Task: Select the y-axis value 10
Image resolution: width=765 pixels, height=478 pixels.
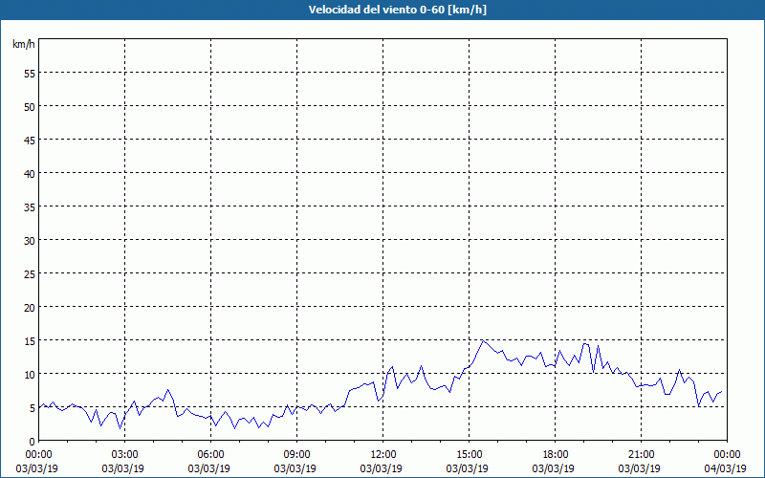Action: coord(30,374)
